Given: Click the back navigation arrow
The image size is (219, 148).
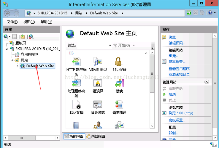Looking at the screenshot, I should coord(7,14).
